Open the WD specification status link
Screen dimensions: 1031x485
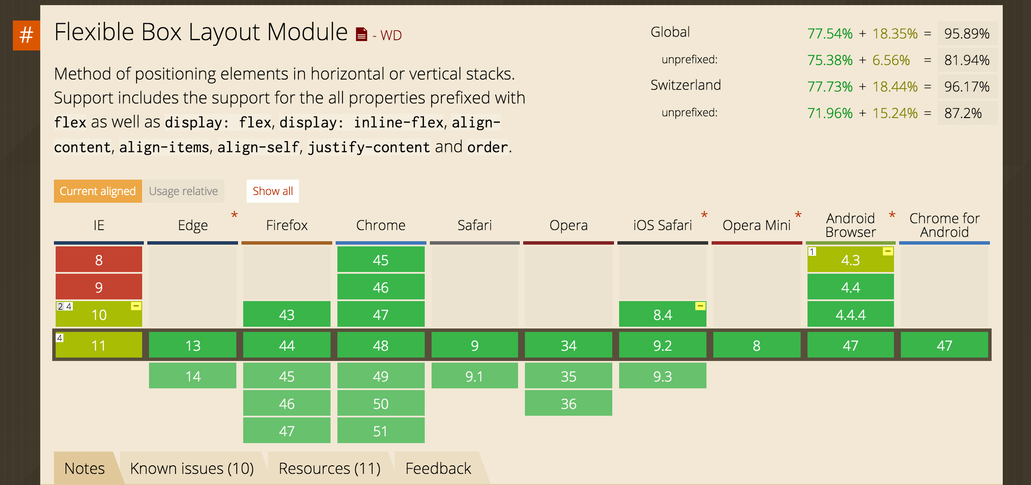click(x=390, y=35)
